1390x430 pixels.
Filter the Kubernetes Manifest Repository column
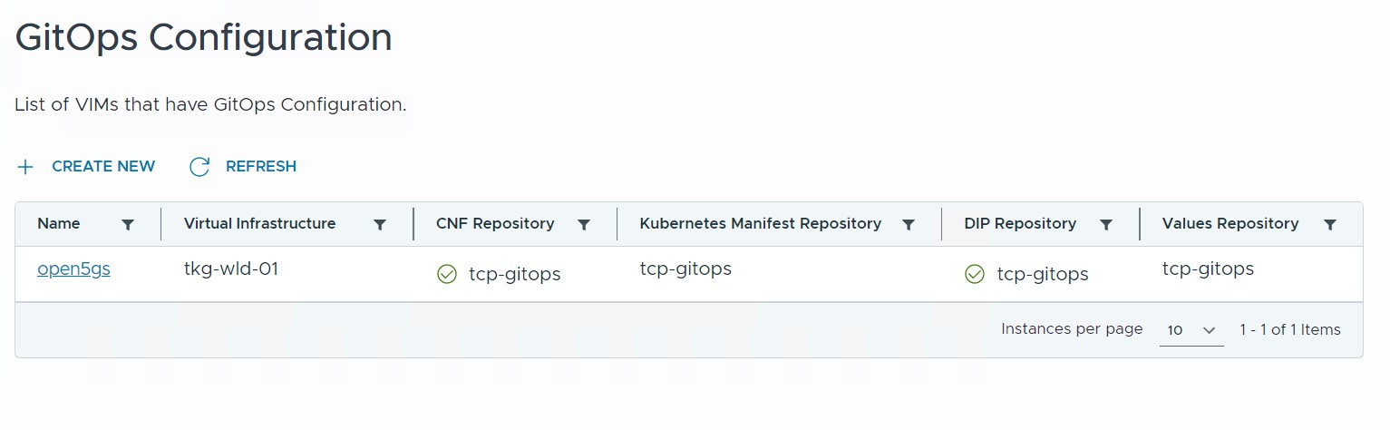coord(908,225)
